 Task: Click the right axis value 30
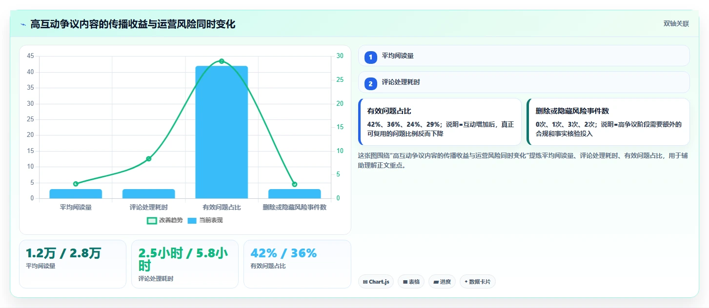click(x=340, y=56)
